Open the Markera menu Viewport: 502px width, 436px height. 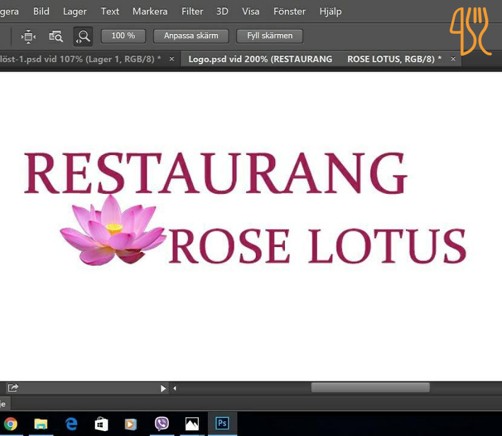(x=150, y=12)
